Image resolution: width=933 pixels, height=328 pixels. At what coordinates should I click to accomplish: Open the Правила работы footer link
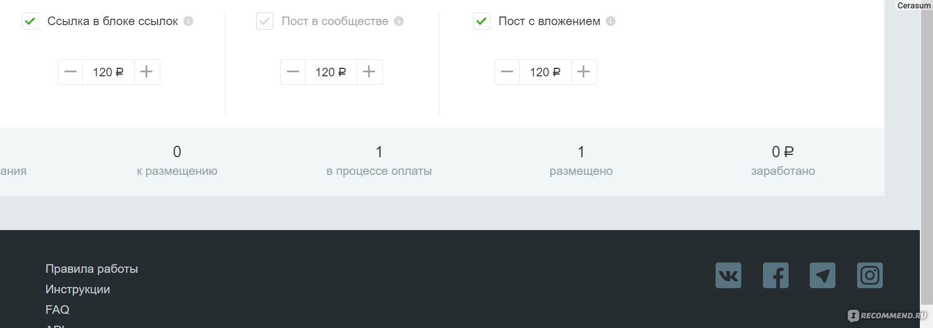[92, 269]
